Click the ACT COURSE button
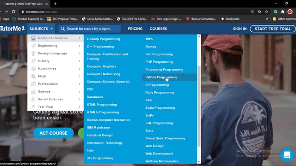This screenshot has height=166, width=296. pos(54,133)
